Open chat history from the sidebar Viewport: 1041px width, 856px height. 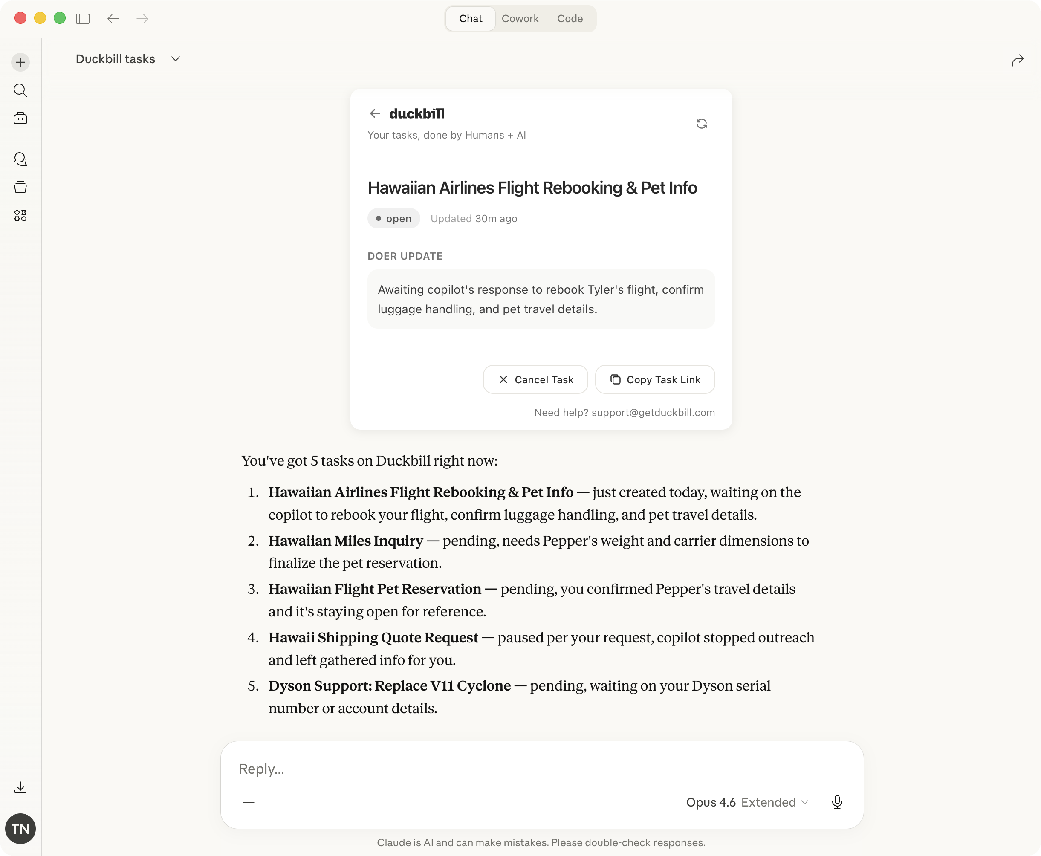[x=20, y=159]
